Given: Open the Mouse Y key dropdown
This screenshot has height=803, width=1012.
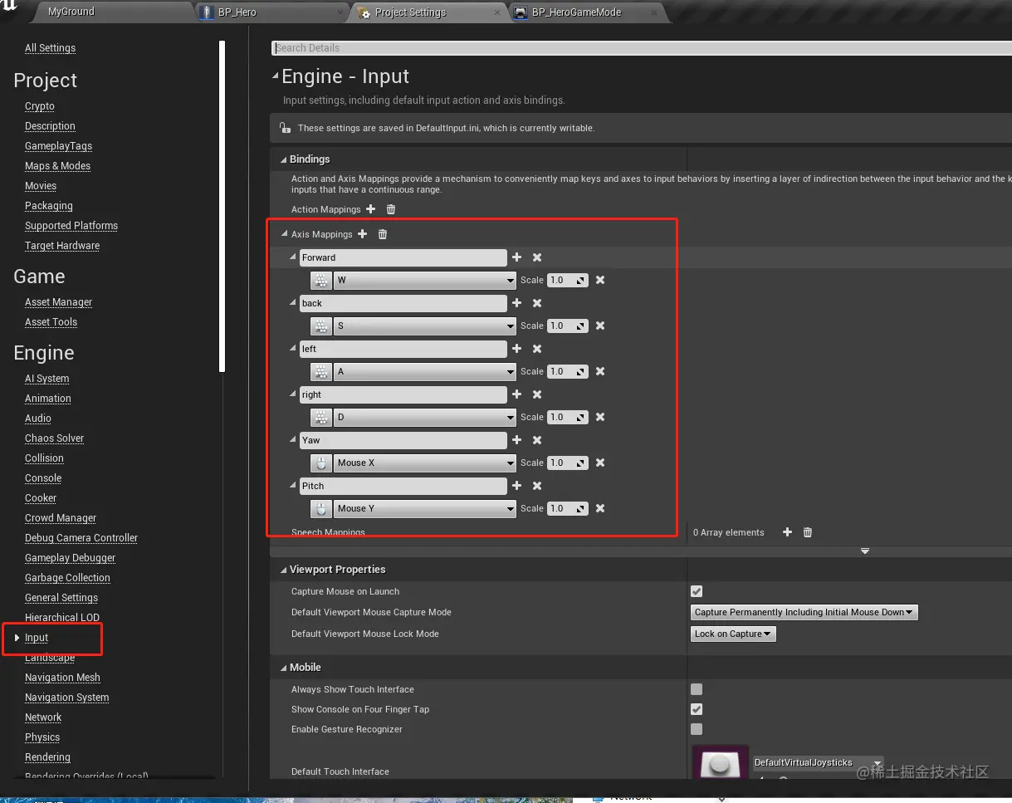Looking at the screenshot, I should click(x=425, y=509).
